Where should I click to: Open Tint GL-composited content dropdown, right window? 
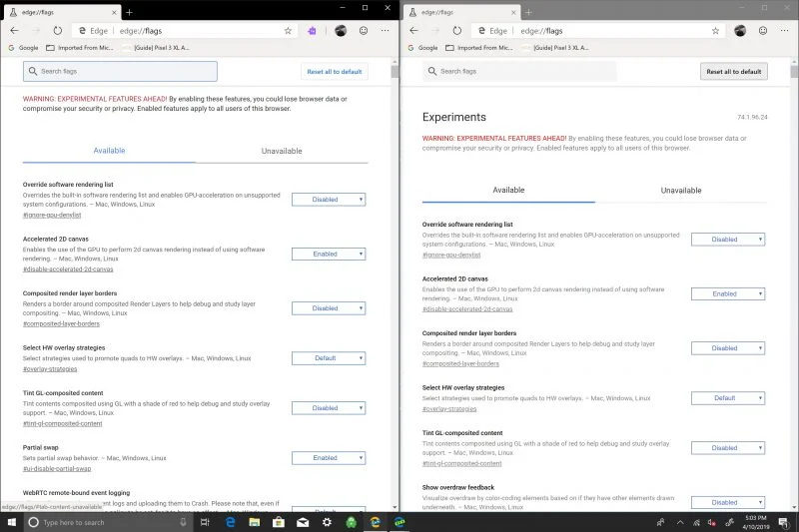point(728,448)
